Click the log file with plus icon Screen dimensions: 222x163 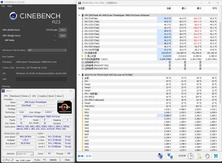pos(199,156)
